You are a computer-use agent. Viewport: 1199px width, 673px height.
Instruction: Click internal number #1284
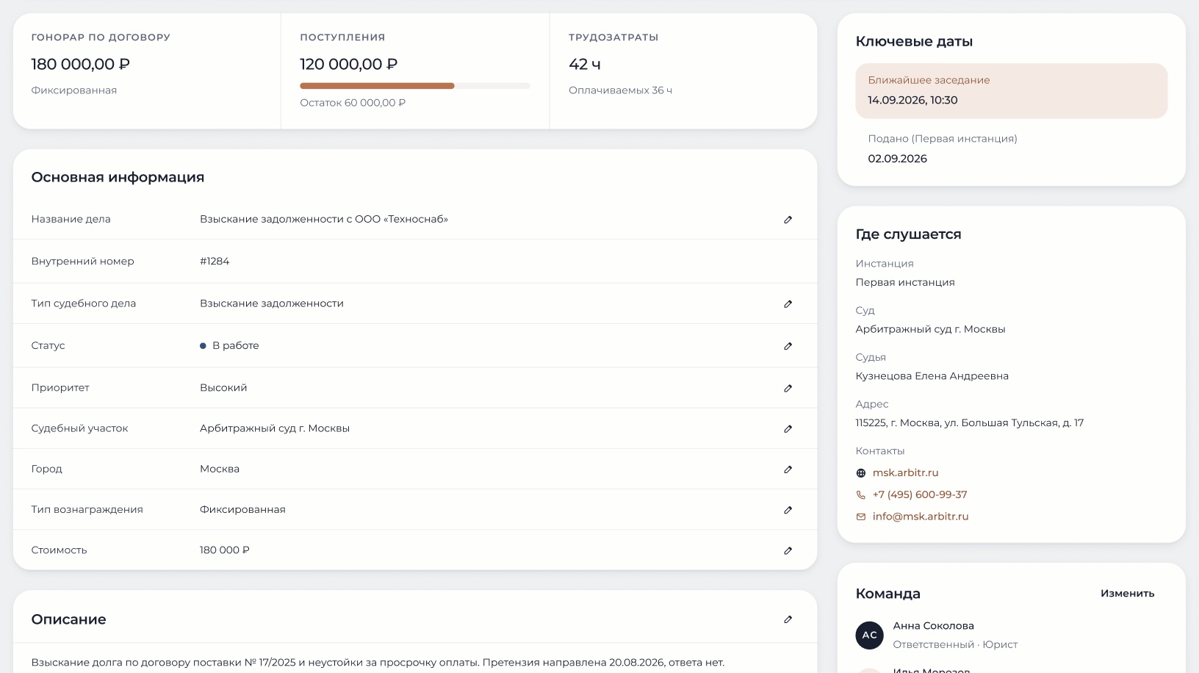point(215,262)
